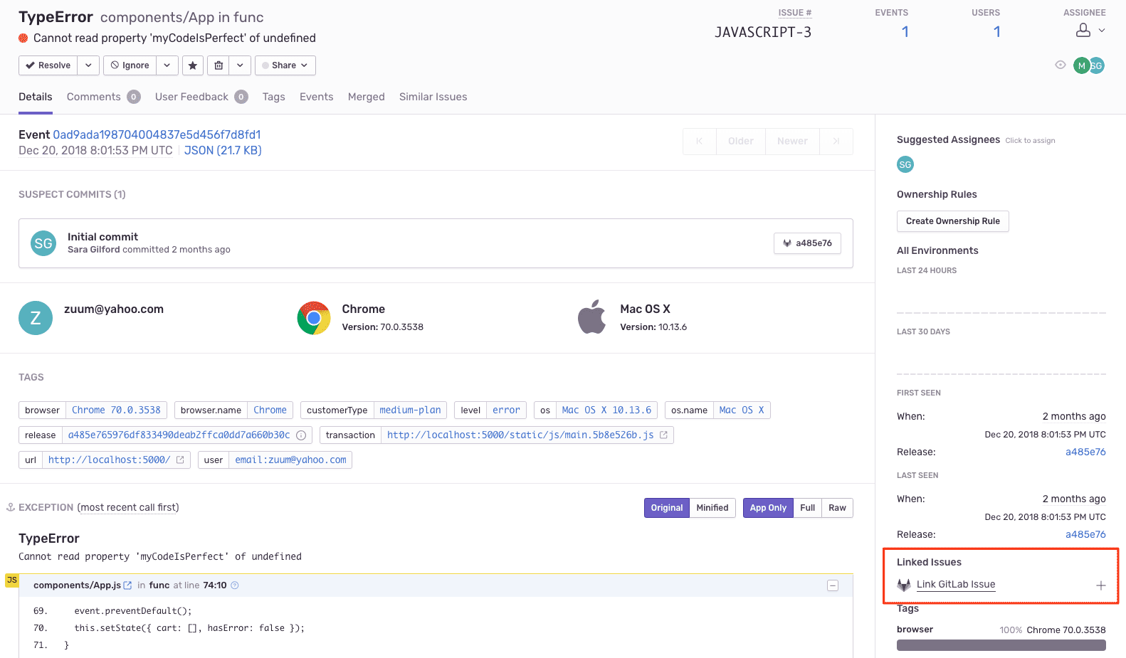Go to the newest event arrow
1126x658 pixels.
point(836,142)
